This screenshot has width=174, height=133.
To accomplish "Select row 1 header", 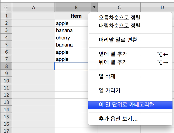I will (6, 16).
